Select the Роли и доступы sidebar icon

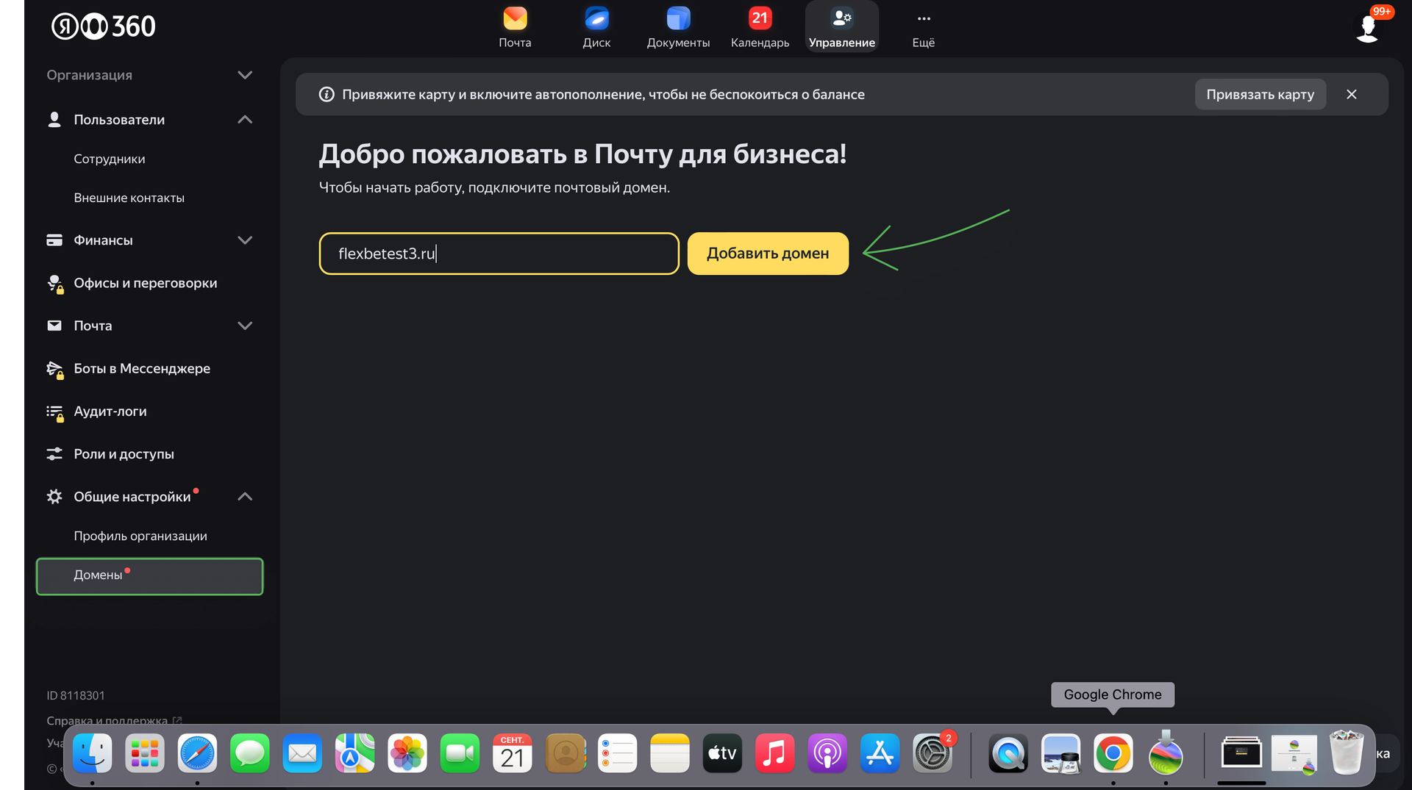tap(54, 454)
